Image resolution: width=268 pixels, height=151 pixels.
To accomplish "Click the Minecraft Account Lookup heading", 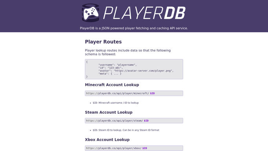I will (x=112, y=85).
